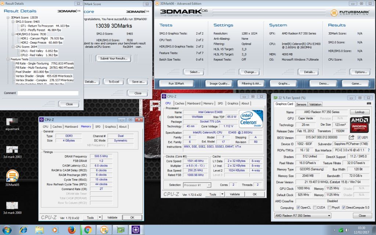Switch to the GPU-Z taskbar item
This screenshot has height=235, width=376.
[x=120, y=230]
